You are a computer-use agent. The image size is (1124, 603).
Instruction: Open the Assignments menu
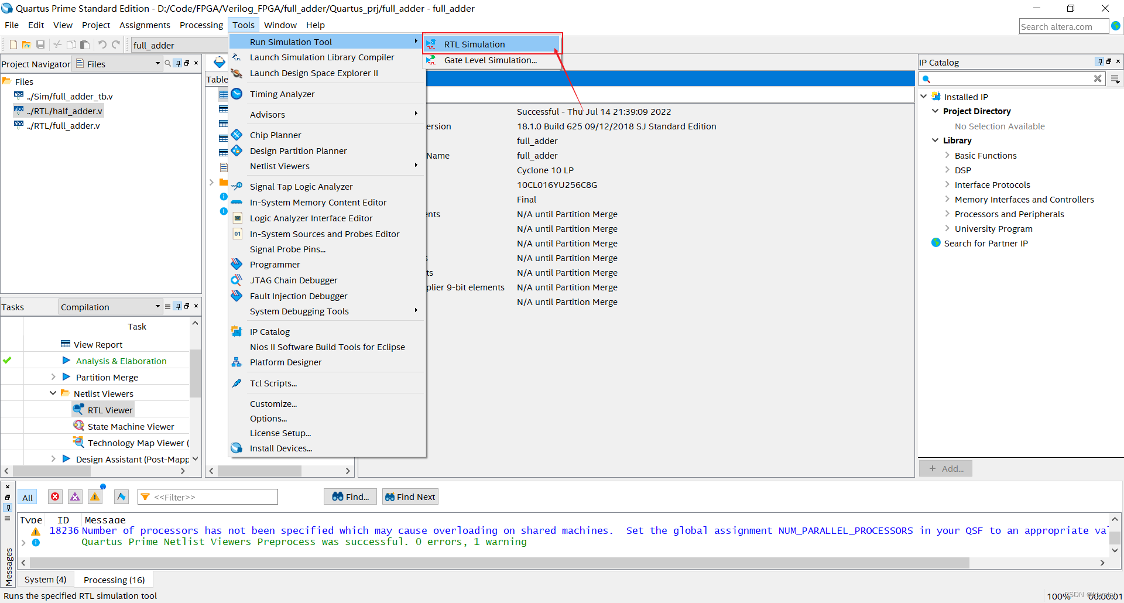(x=145, y=25)
